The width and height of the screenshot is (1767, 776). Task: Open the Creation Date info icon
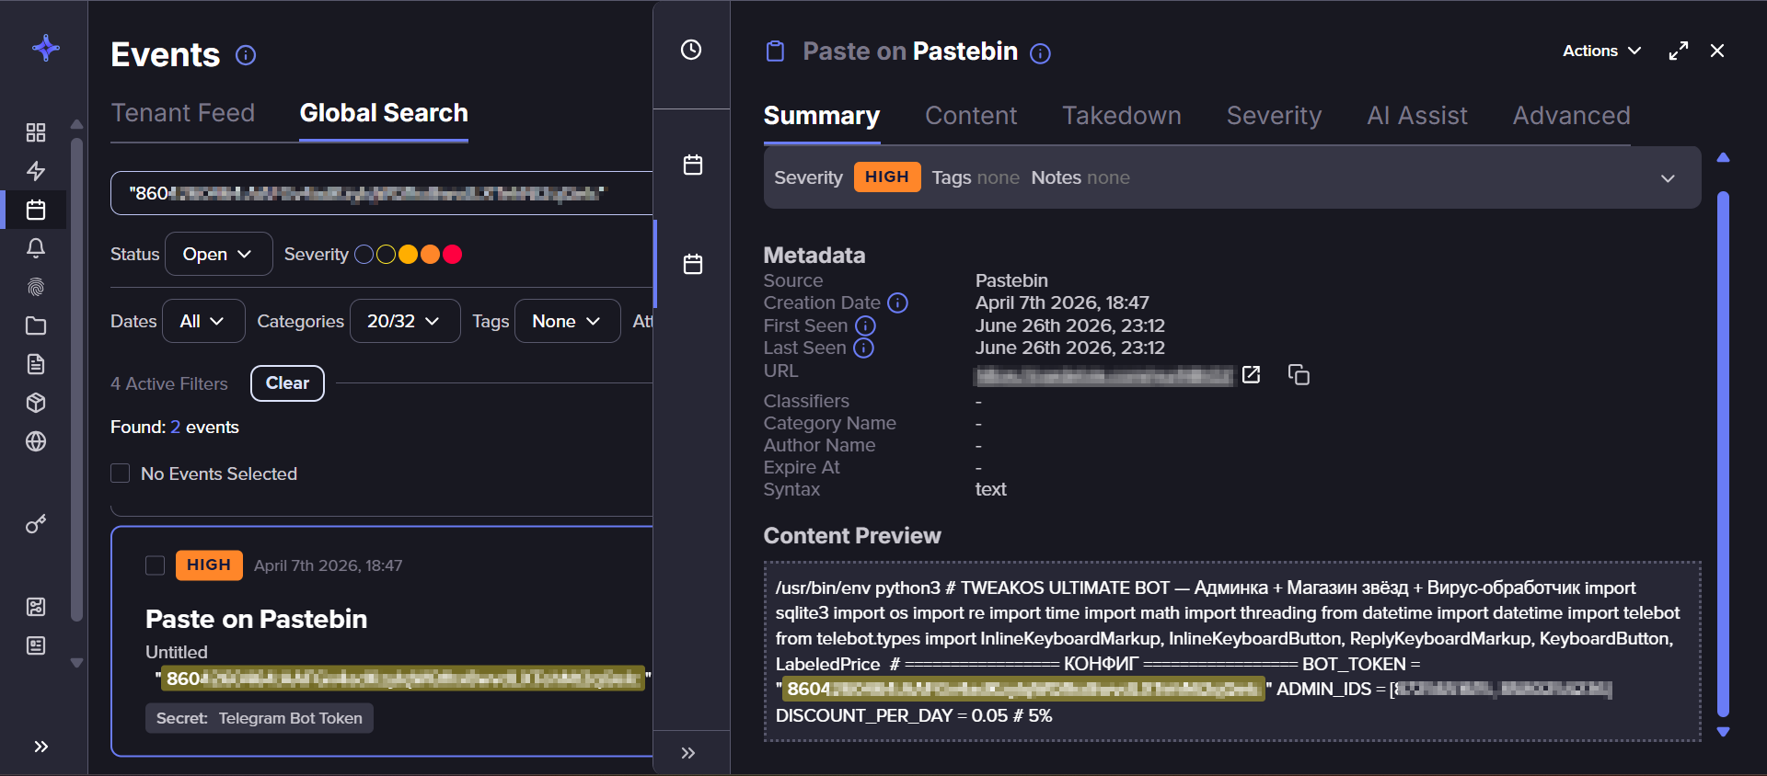pyautogui.click(x=898, y=302)
